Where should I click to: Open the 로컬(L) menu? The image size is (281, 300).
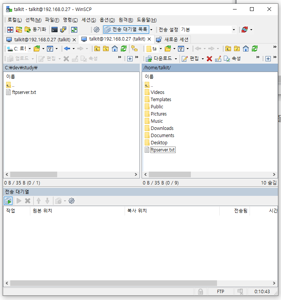(x=15, y=20)
